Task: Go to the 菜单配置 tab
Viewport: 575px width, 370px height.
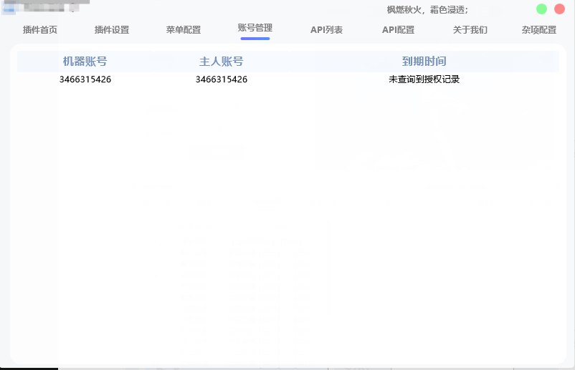Action: pos(184,29)
